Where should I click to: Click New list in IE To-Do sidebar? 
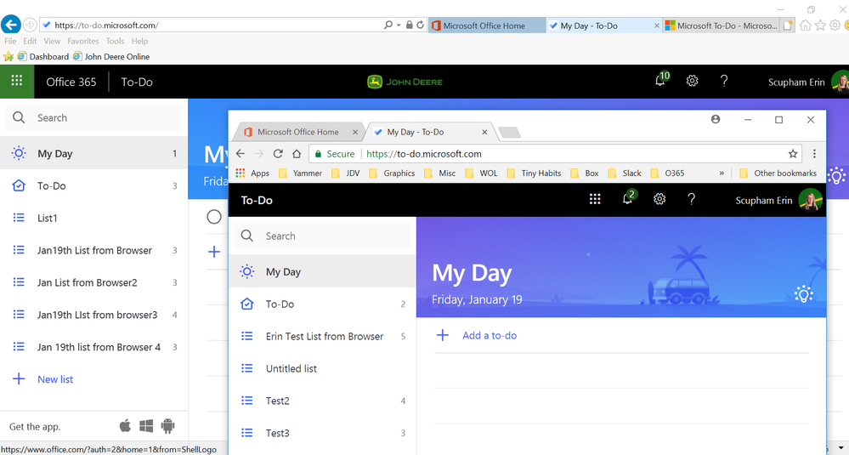coord(55,379)
